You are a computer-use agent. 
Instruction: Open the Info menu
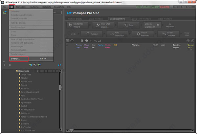pyautogui.click(x=69, y=7)
